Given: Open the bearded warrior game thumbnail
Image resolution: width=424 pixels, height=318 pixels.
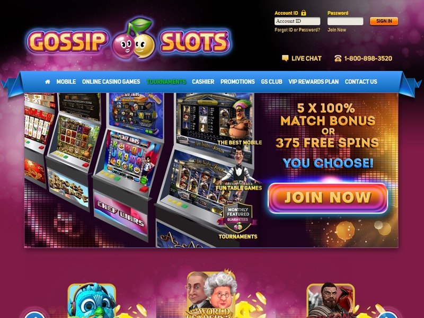Looking at the screenshot, I should 331,300.
